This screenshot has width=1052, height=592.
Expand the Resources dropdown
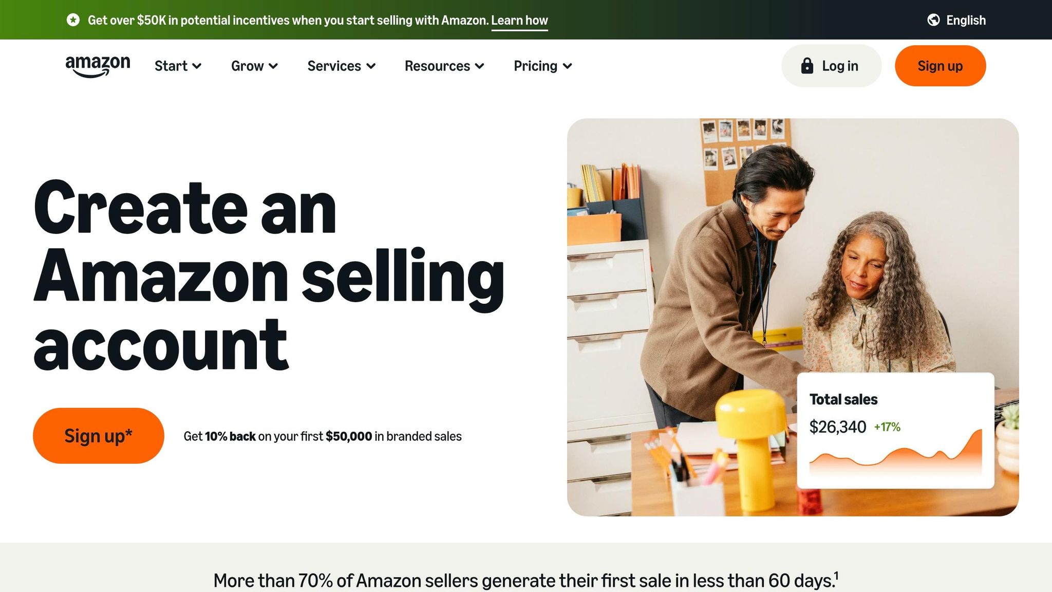tap(437, 66)
